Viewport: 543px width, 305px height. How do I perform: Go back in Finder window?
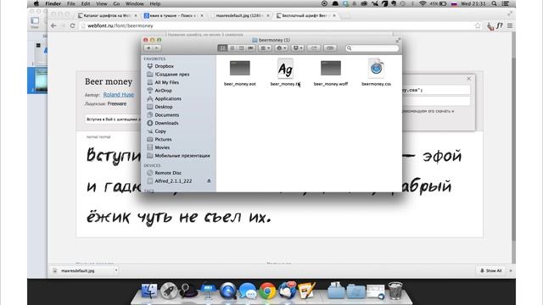click(x=149, y=48)
